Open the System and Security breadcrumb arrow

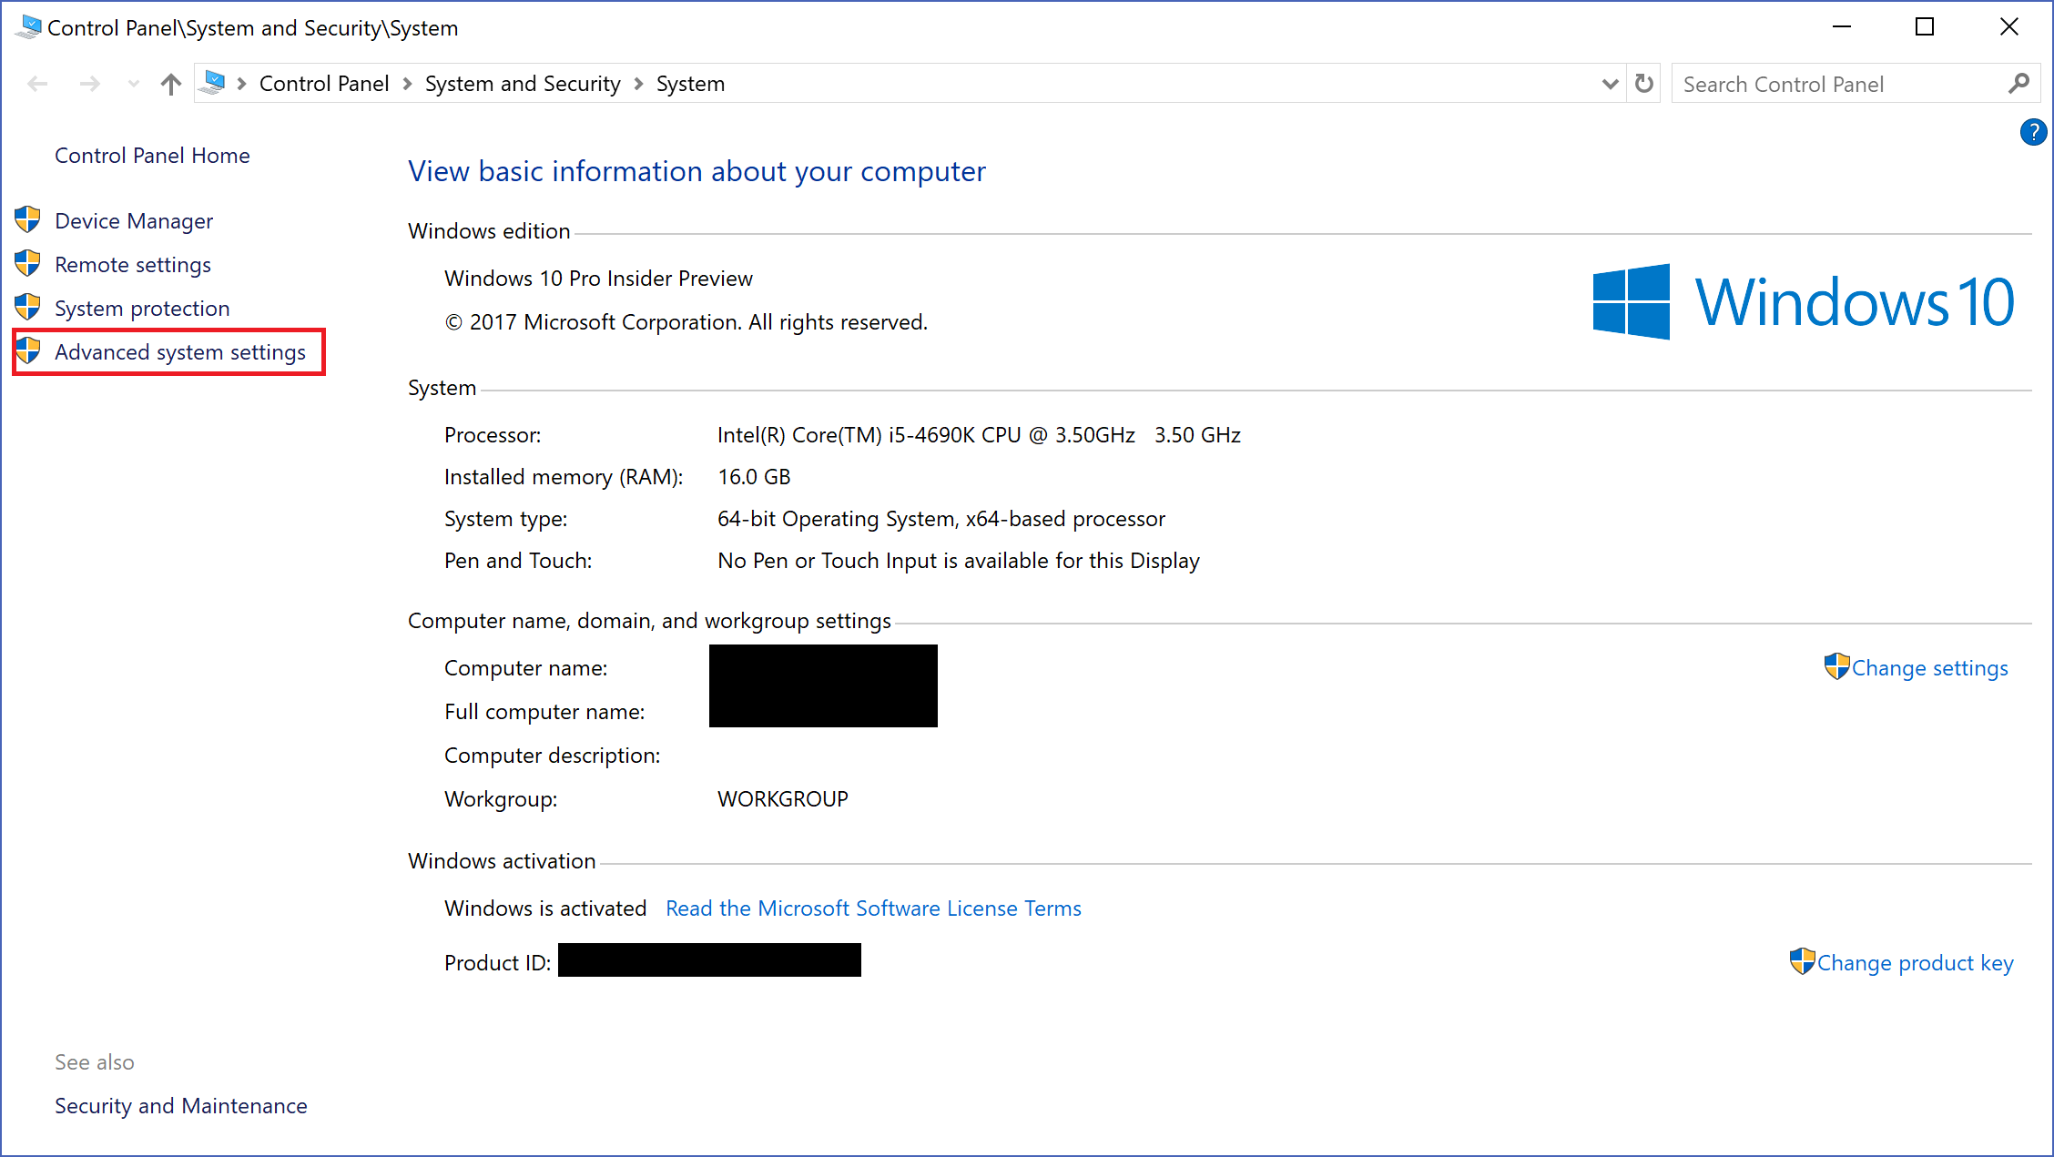(x=638, y=83)
